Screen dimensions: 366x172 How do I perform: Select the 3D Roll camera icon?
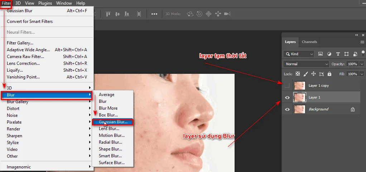[199, 14]
